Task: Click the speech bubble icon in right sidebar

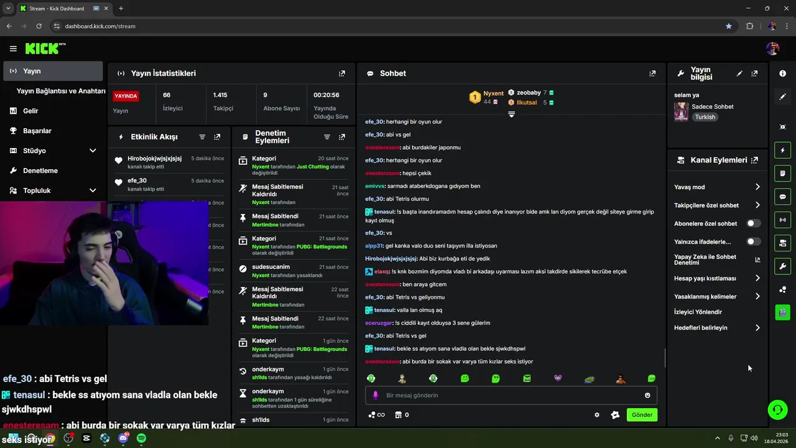Action: (782, 197)
